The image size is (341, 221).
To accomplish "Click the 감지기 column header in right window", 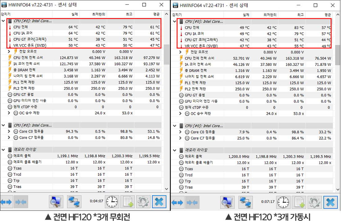I will coord(197,15).
